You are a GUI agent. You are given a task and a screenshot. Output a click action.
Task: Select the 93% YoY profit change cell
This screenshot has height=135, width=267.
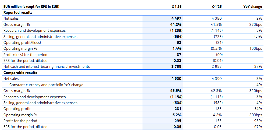click(258, 121)
